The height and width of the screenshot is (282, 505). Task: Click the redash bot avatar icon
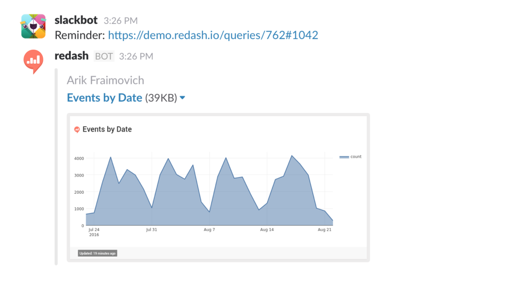(33, 62)
